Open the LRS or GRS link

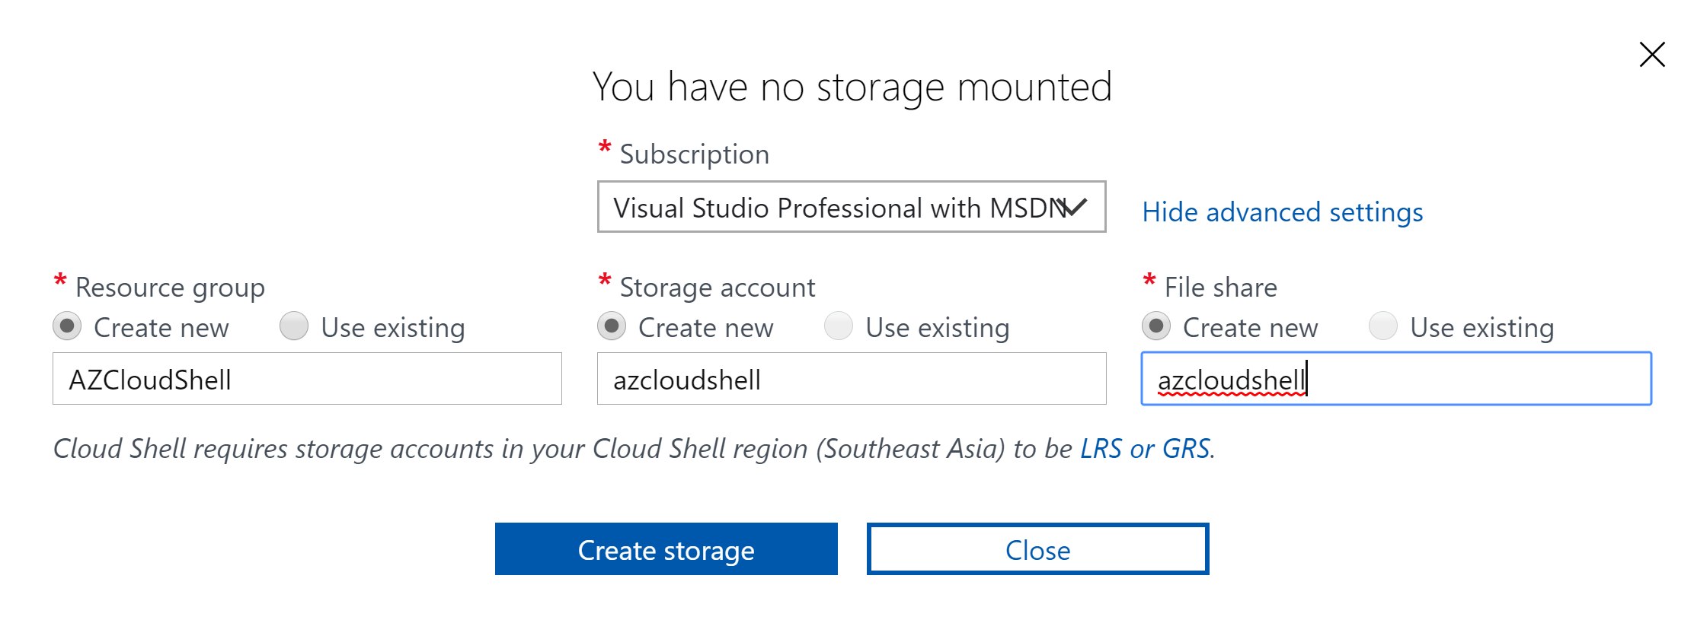coord(1145,449)
